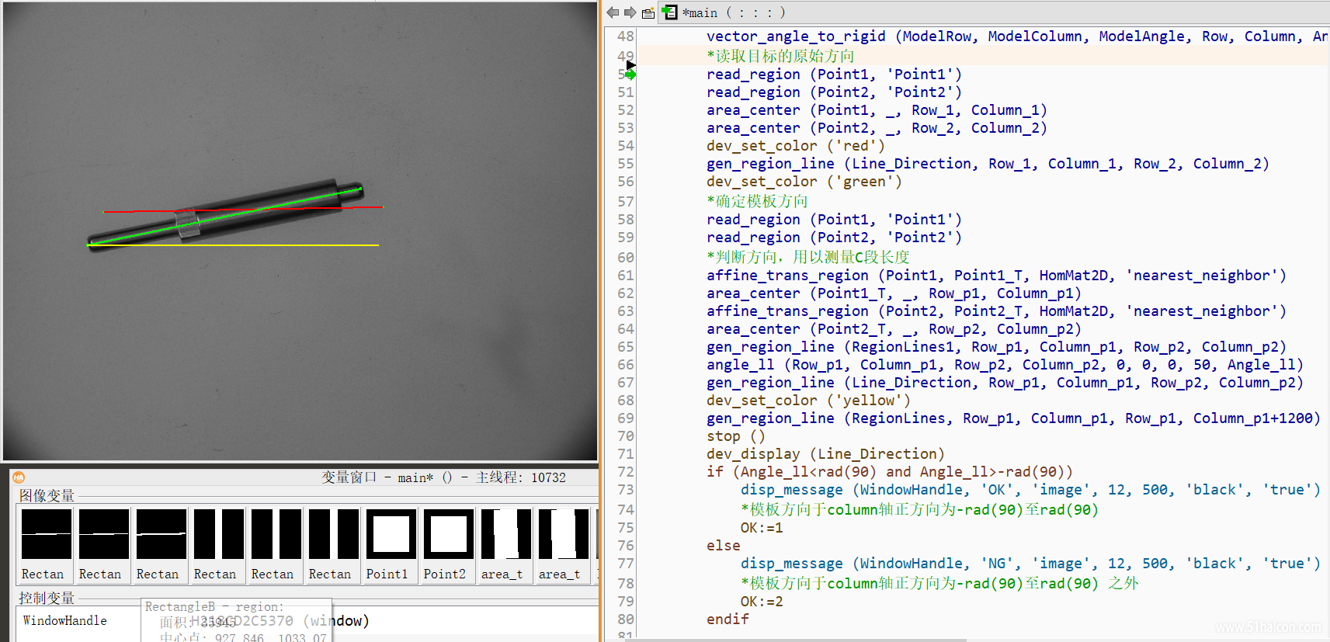The image size is (1330, 642).
Task: Click the dev_set_color 'red' line
Action: (796, 146)
